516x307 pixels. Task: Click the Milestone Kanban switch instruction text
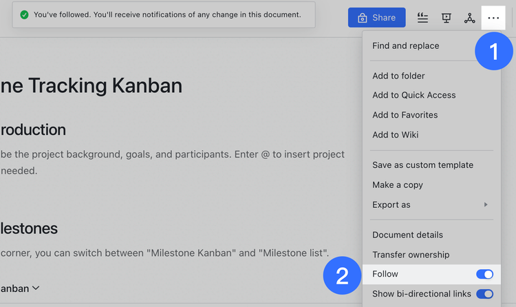tap(164, 253)
